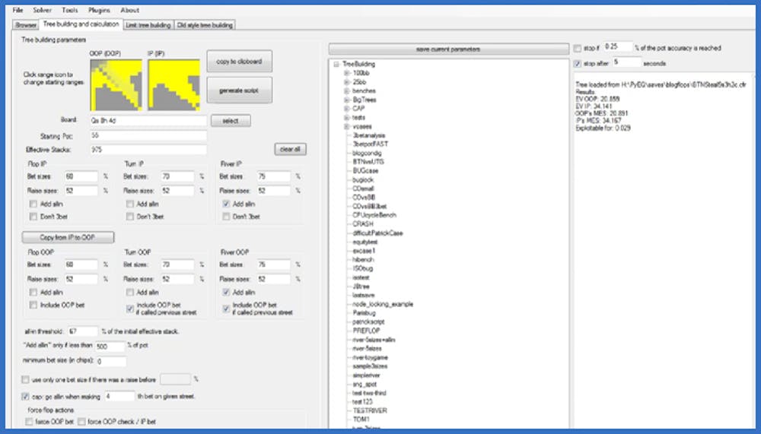Open the Tools menu
Screen dimensions: 761x434
(70, 10)
